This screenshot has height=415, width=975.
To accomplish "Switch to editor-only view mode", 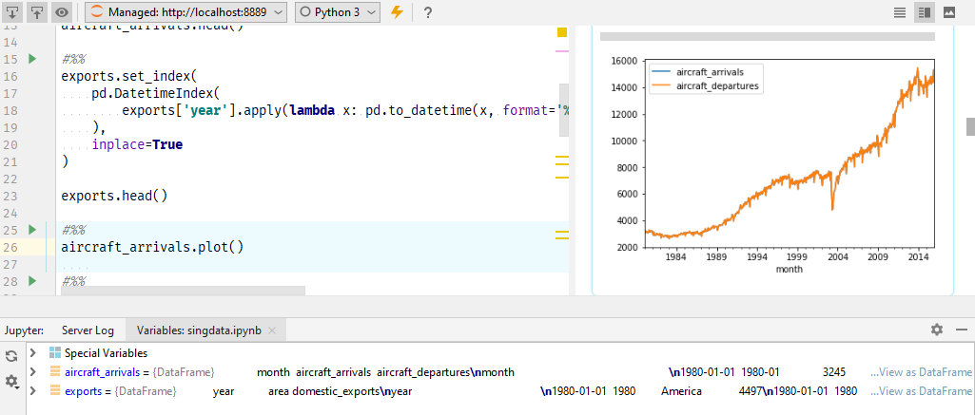I will (900, 11).
